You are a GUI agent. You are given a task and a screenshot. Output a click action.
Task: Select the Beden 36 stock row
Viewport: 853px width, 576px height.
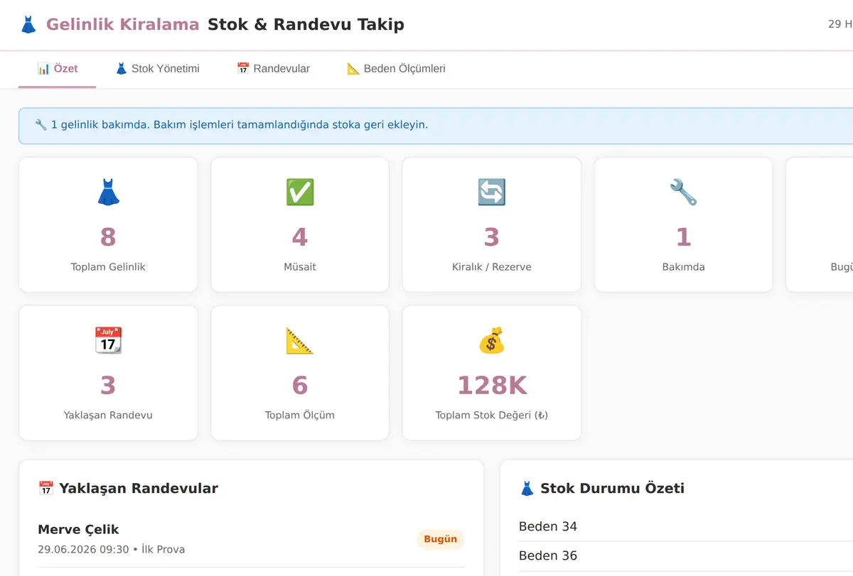(686, 555)
